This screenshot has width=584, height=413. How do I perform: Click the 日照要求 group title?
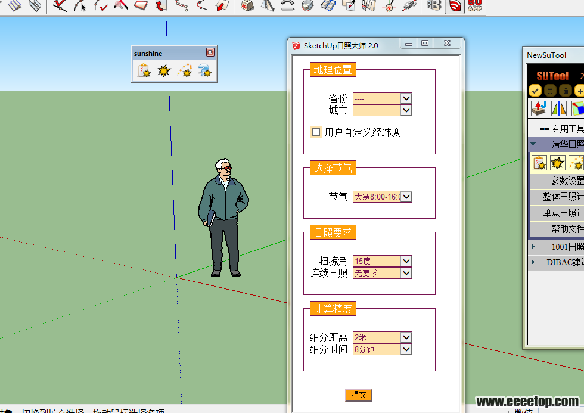[x=333, y=232]
